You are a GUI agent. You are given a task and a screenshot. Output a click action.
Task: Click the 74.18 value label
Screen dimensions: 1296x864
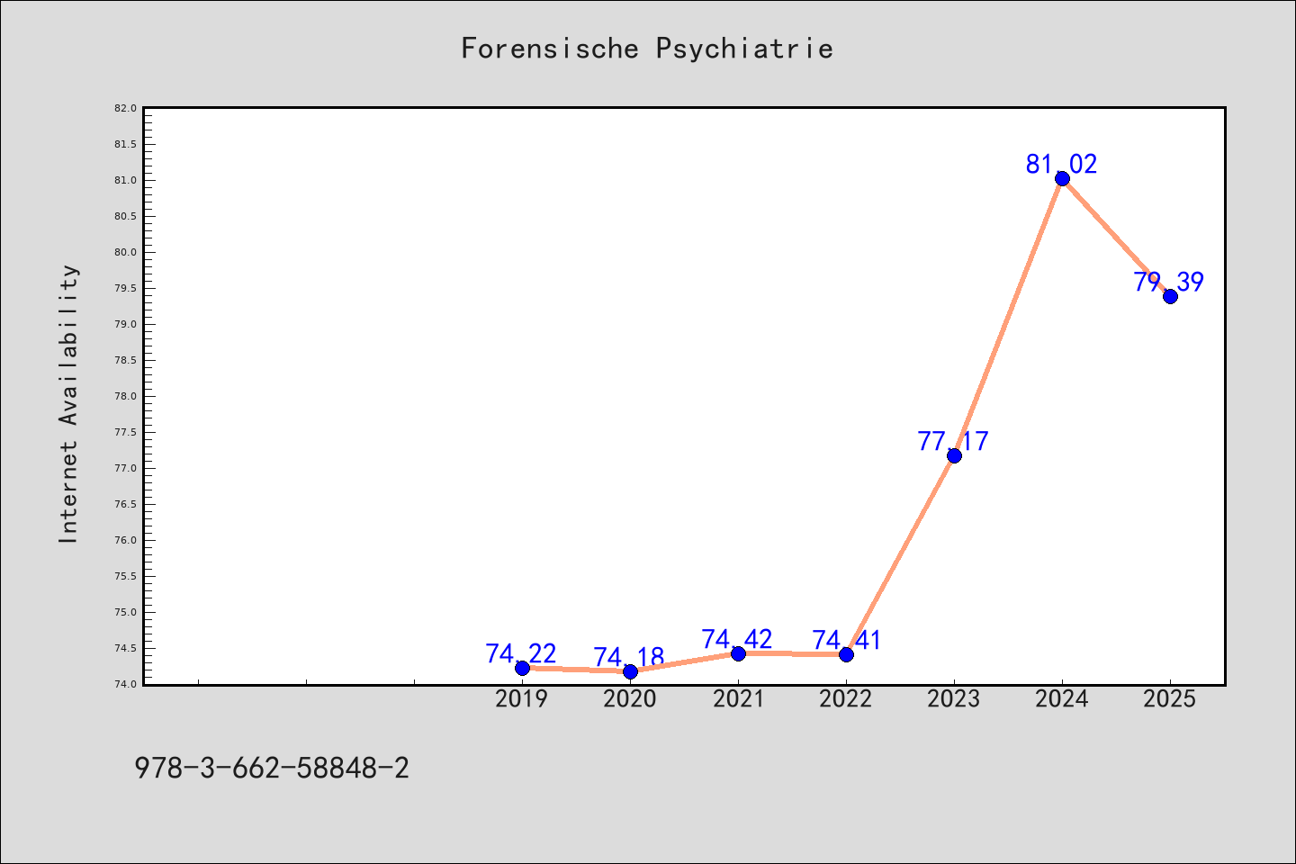pyautogui.click(x=629, y=657)
